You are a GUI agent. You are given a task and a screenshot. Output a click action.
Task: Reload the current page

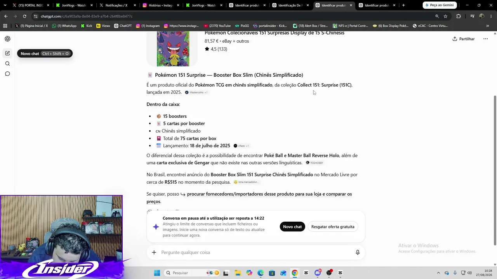24,16
